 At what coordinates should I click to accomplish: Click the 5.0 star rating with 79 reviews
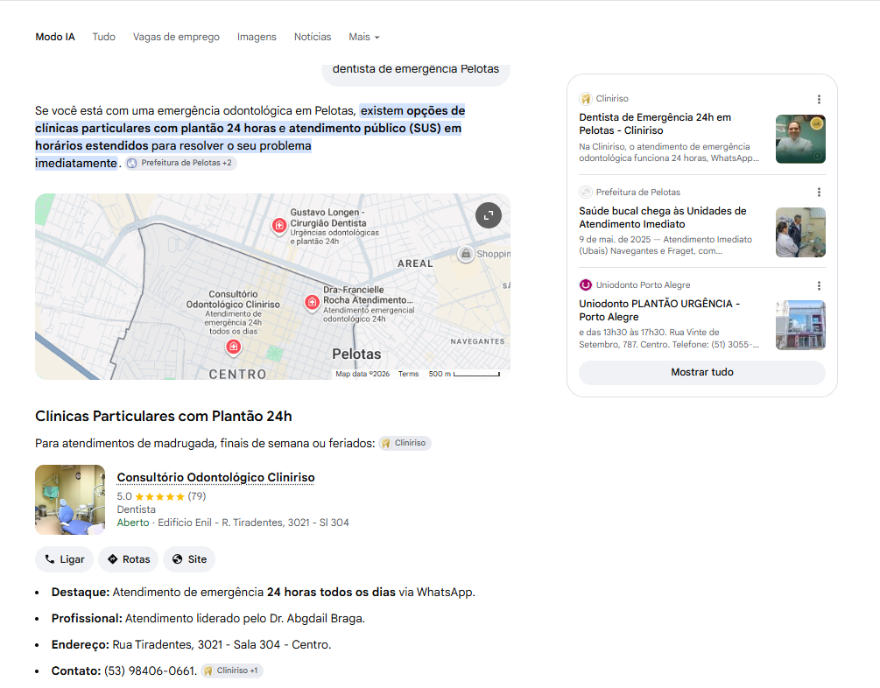click(162, 496)
